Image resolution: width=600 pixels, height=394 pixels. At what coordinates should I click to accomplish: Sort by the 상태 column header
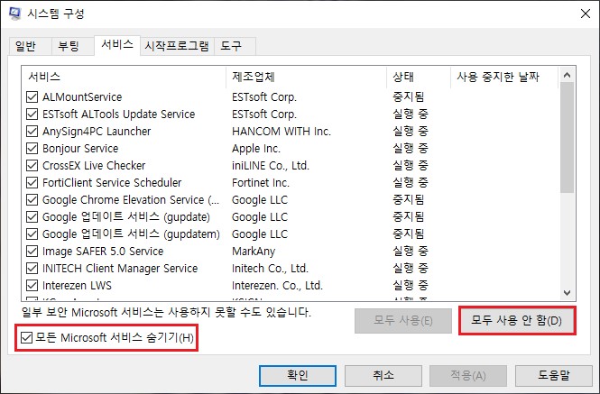pyautogui.click(x=419, y=77)
